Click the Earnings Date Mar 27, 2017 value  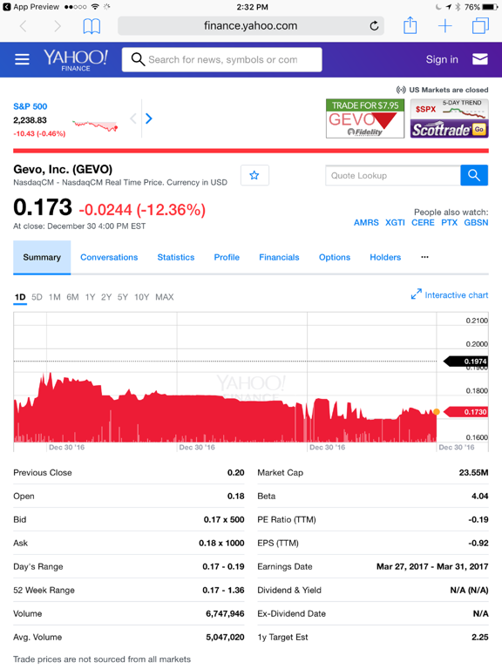(432, 566)
